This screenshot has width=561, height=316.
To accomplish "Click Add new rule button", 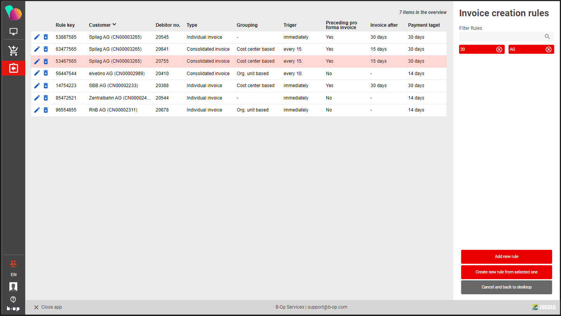I will tap(506, 257).
